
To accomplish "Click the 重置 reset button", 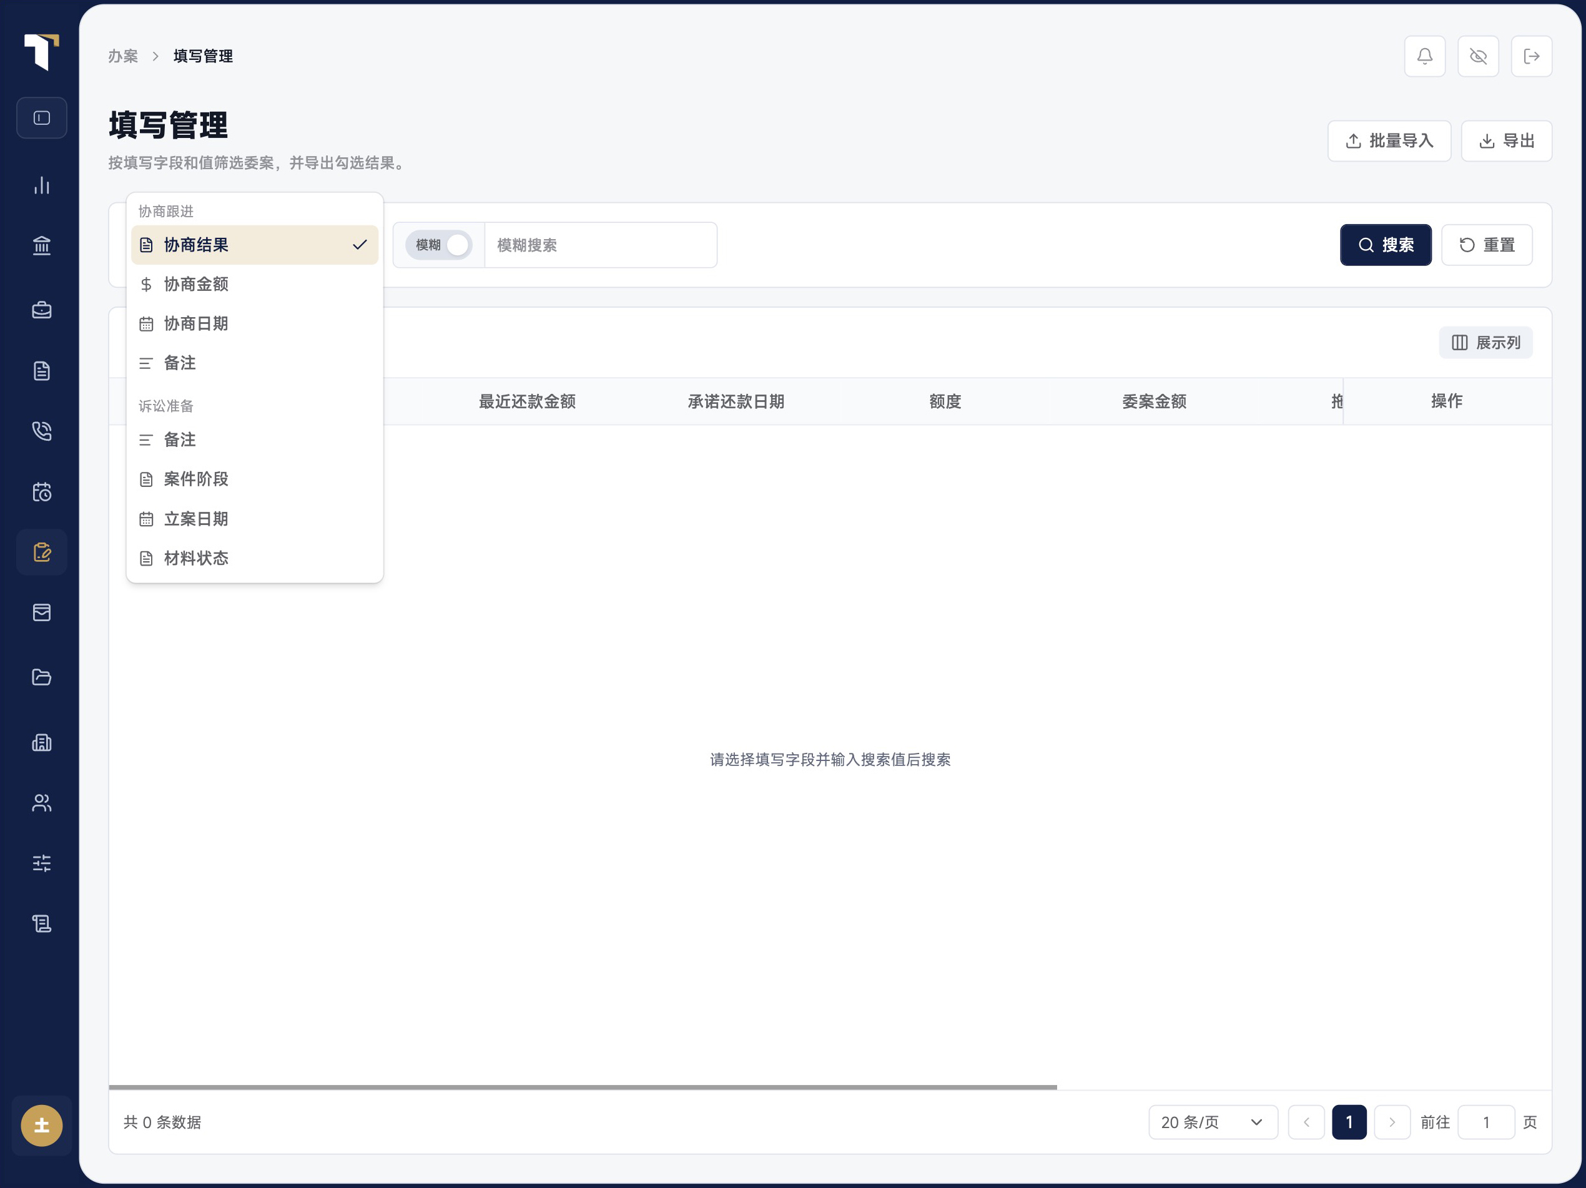I will pyautogui.click(x=1486, y=245).
